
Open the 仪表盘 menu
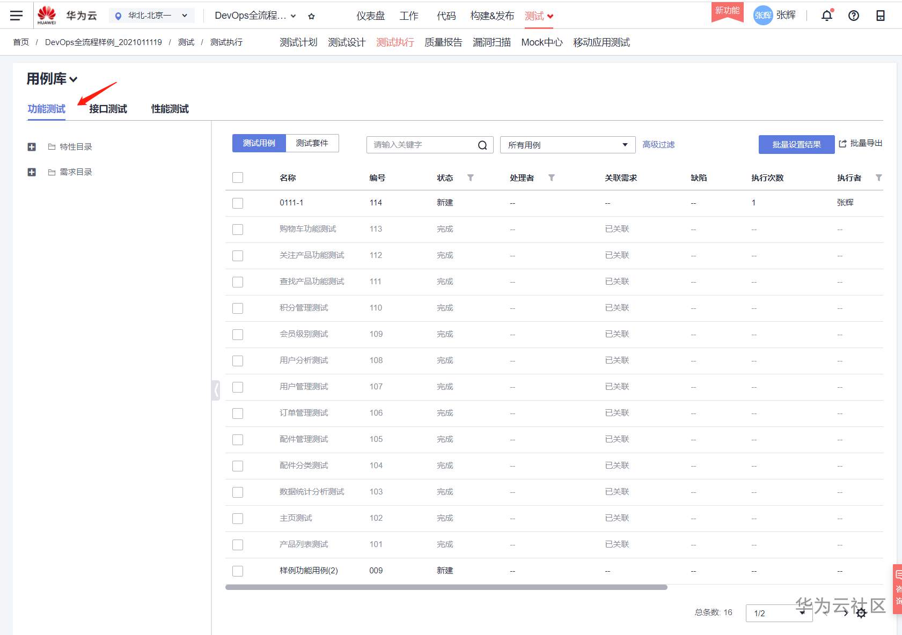(x=371, y=16)
